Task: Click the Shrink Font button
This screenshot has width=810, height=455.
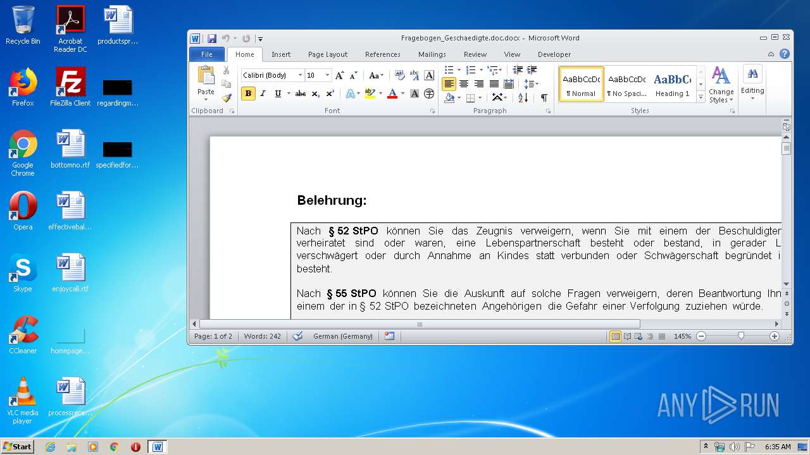Action: point(353,75)
